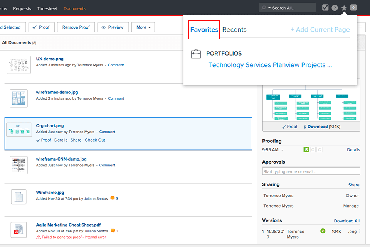This screenshot has width=370, height=247.
Task: Open the UX-demo.png document
Action: (x=50, y=59)
